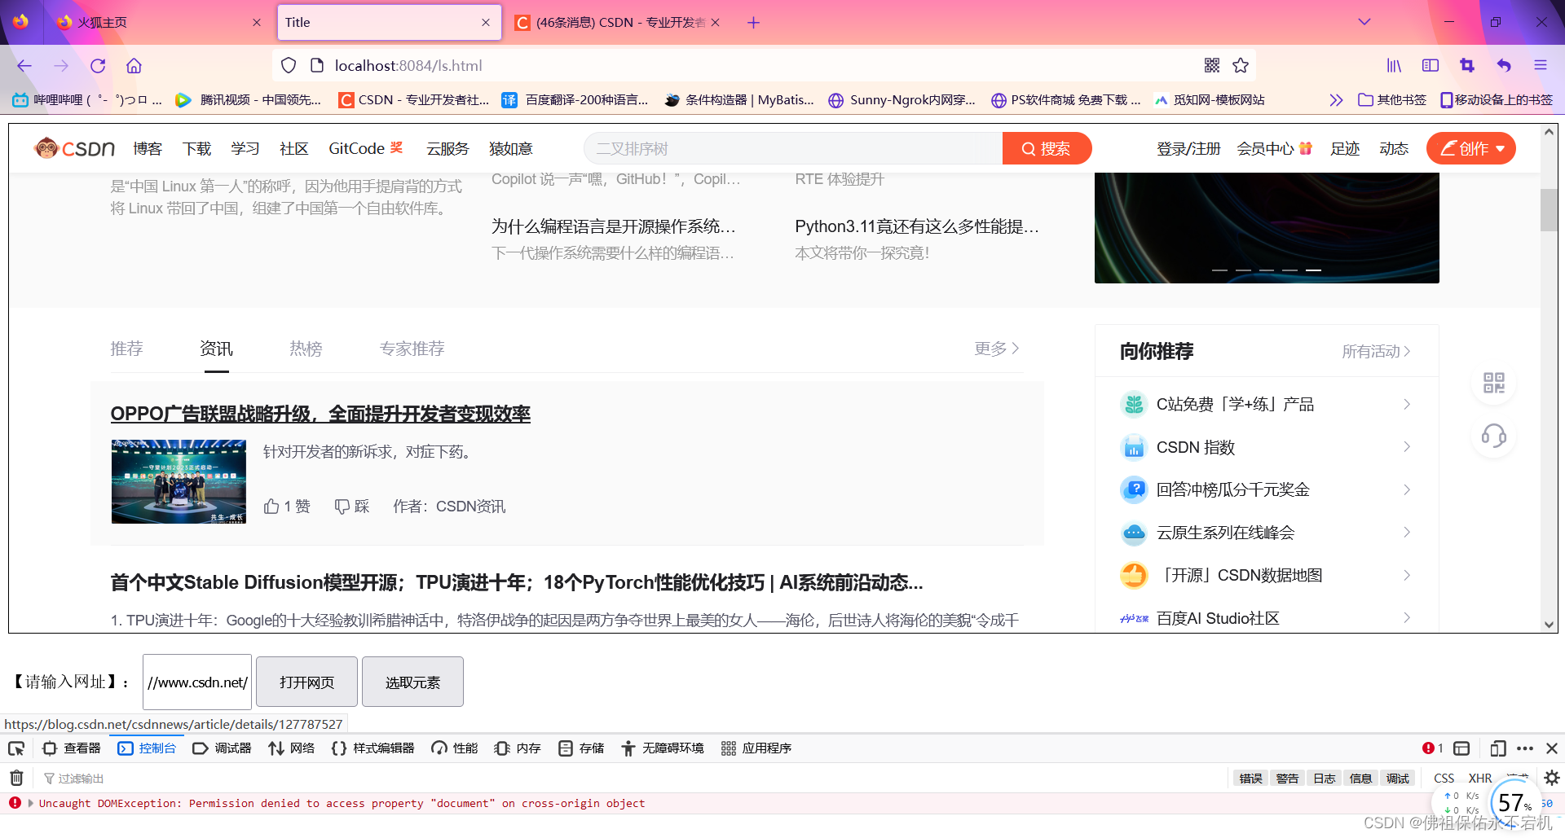
Task: Open the 云服务 navigation item
Action: tap(447, 148)
